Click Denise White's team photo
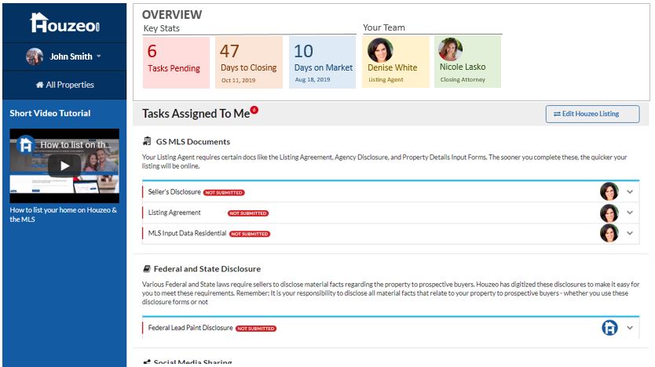 (380, 50)
